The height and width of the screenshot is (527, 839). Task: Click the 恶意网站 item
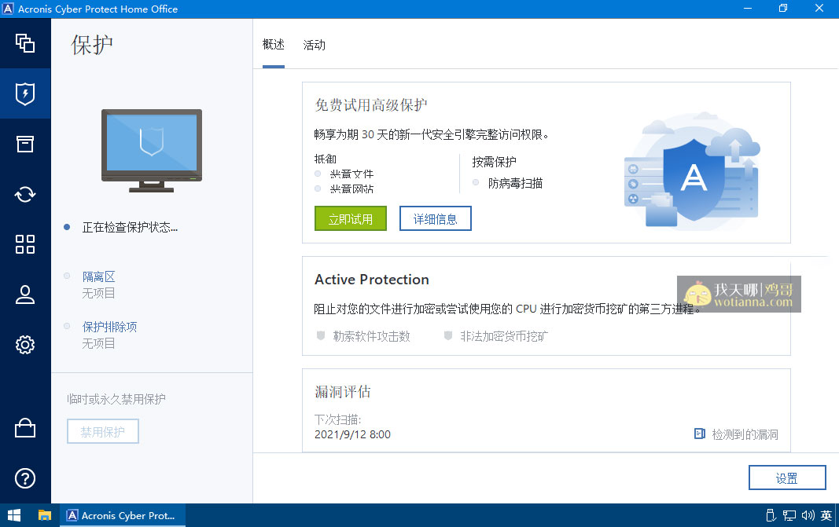[351, 188]
